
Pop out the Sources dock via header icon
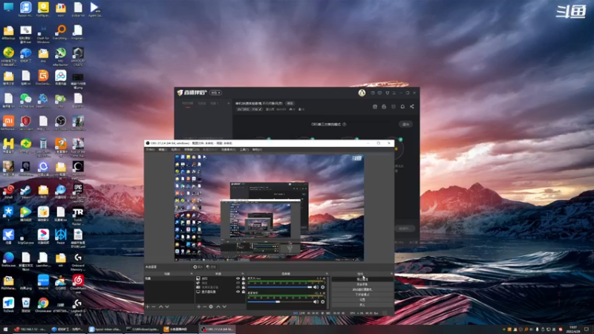pyautogui.click(x=243, y=273)
